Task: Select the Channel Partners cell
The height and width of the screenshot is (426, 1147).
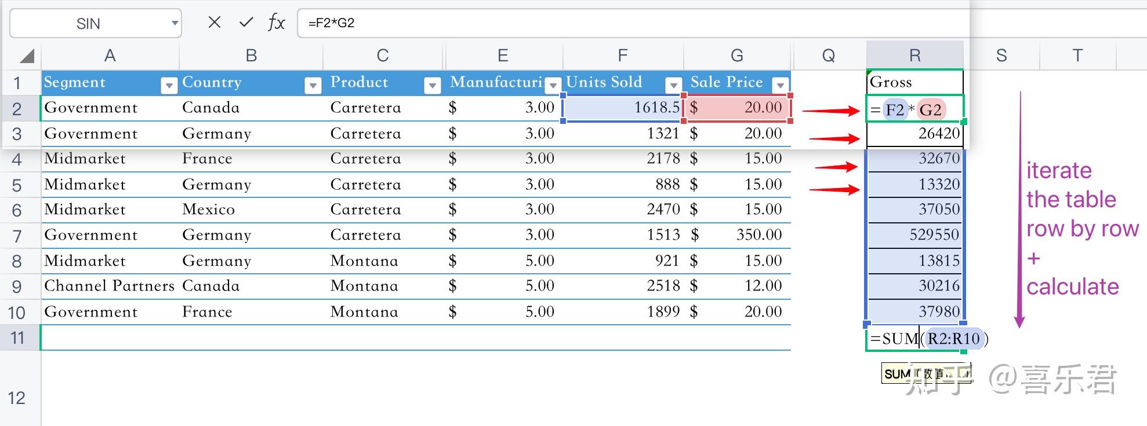Action: 109,286
